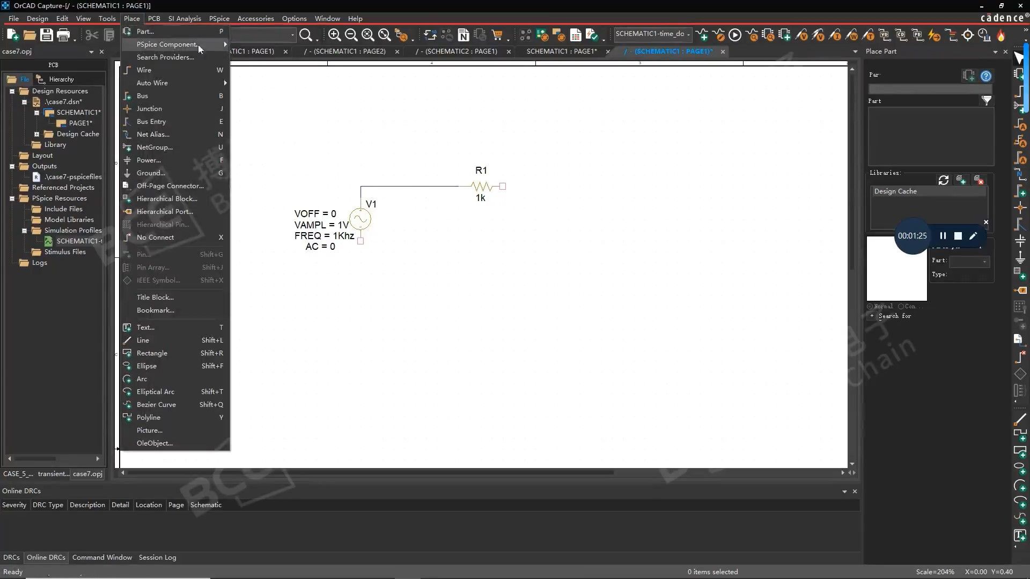Click the recording annotate pencil icon

coord(973,236)
